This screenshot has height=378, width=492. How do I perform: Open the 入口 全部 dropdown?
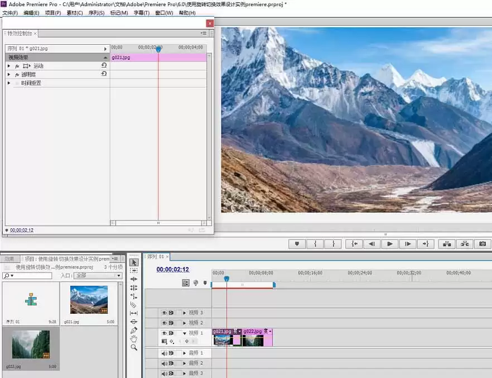(98, 275)
